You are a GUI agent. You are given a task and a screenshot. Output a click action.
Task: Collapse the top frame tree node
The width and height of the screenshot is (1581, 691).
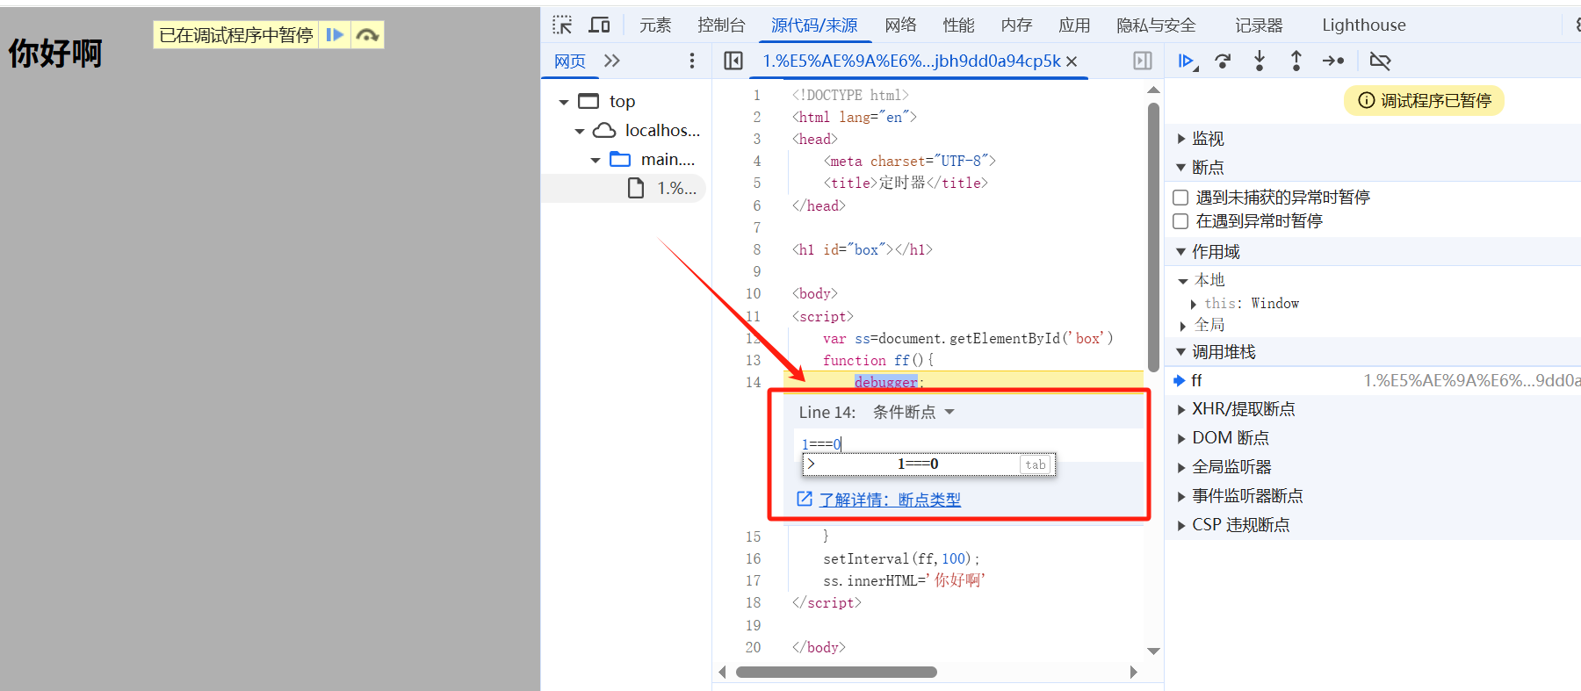(564, 102)
